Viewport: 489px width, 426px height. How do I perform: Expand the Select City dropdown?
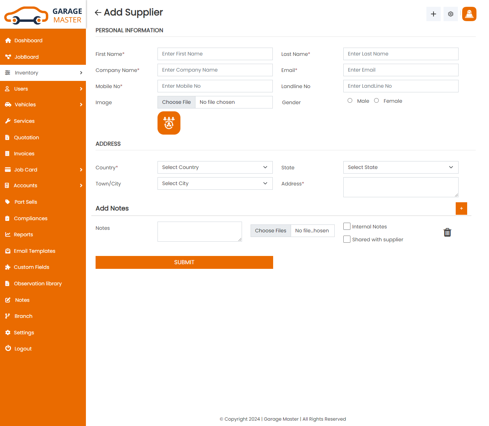tap(215, 183)
